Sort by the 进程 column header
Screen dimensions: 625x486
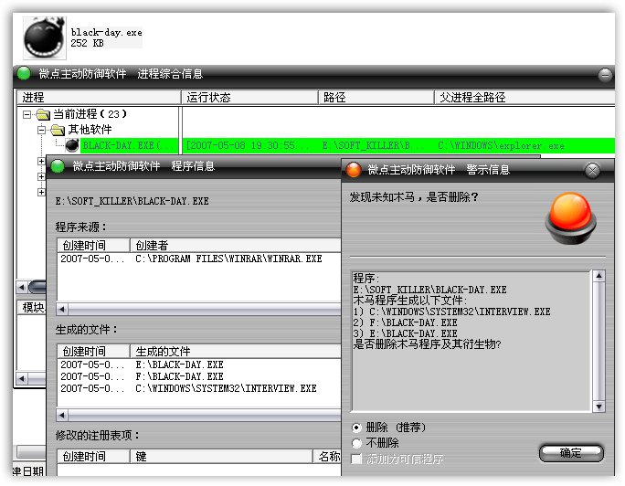[99, 97]
